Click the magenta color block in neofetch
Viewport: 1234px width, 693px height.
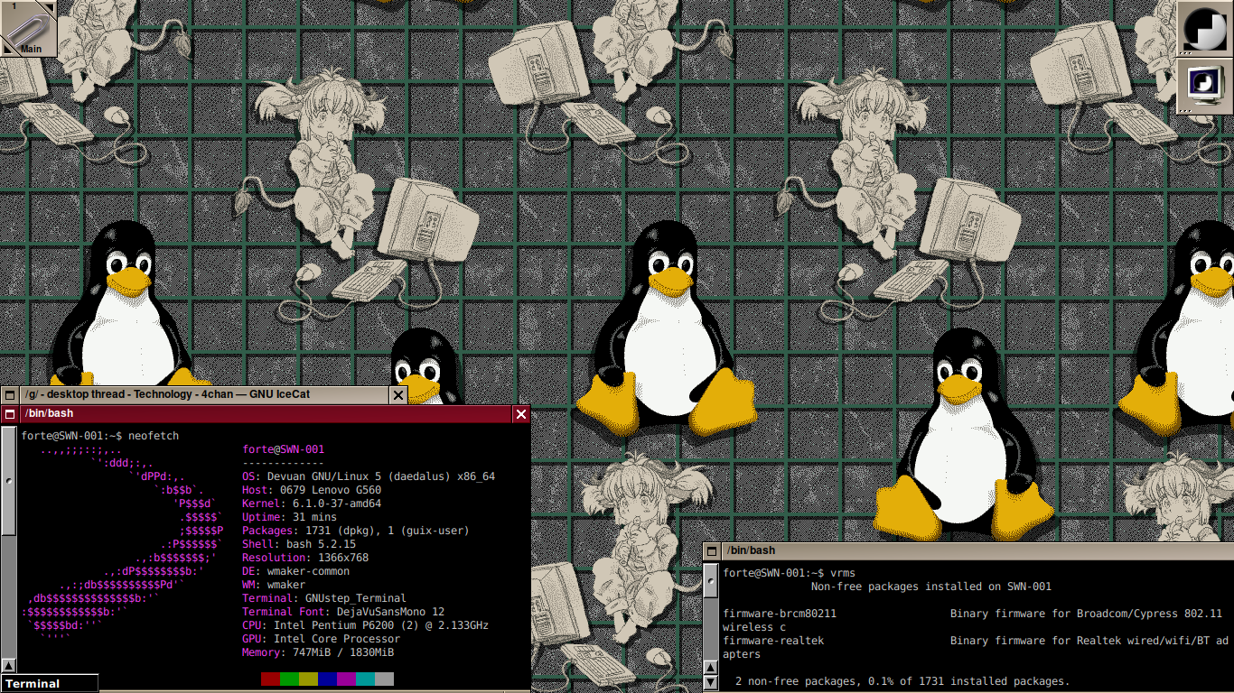coord(346,679)
